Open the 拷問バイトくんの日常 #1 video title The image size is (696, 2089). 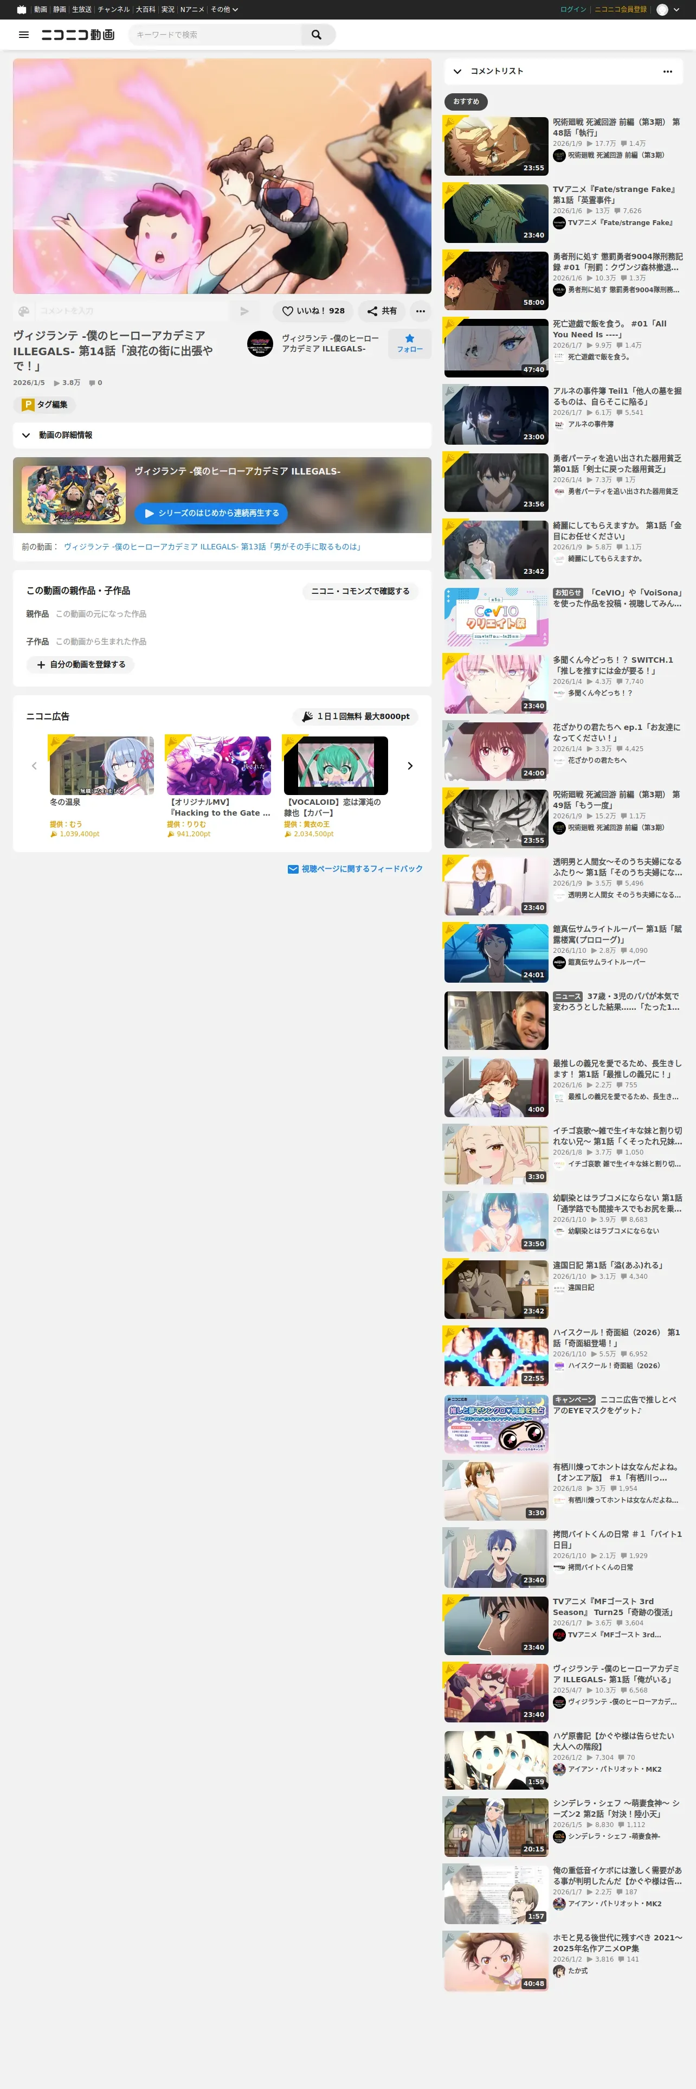(617, 1539)
